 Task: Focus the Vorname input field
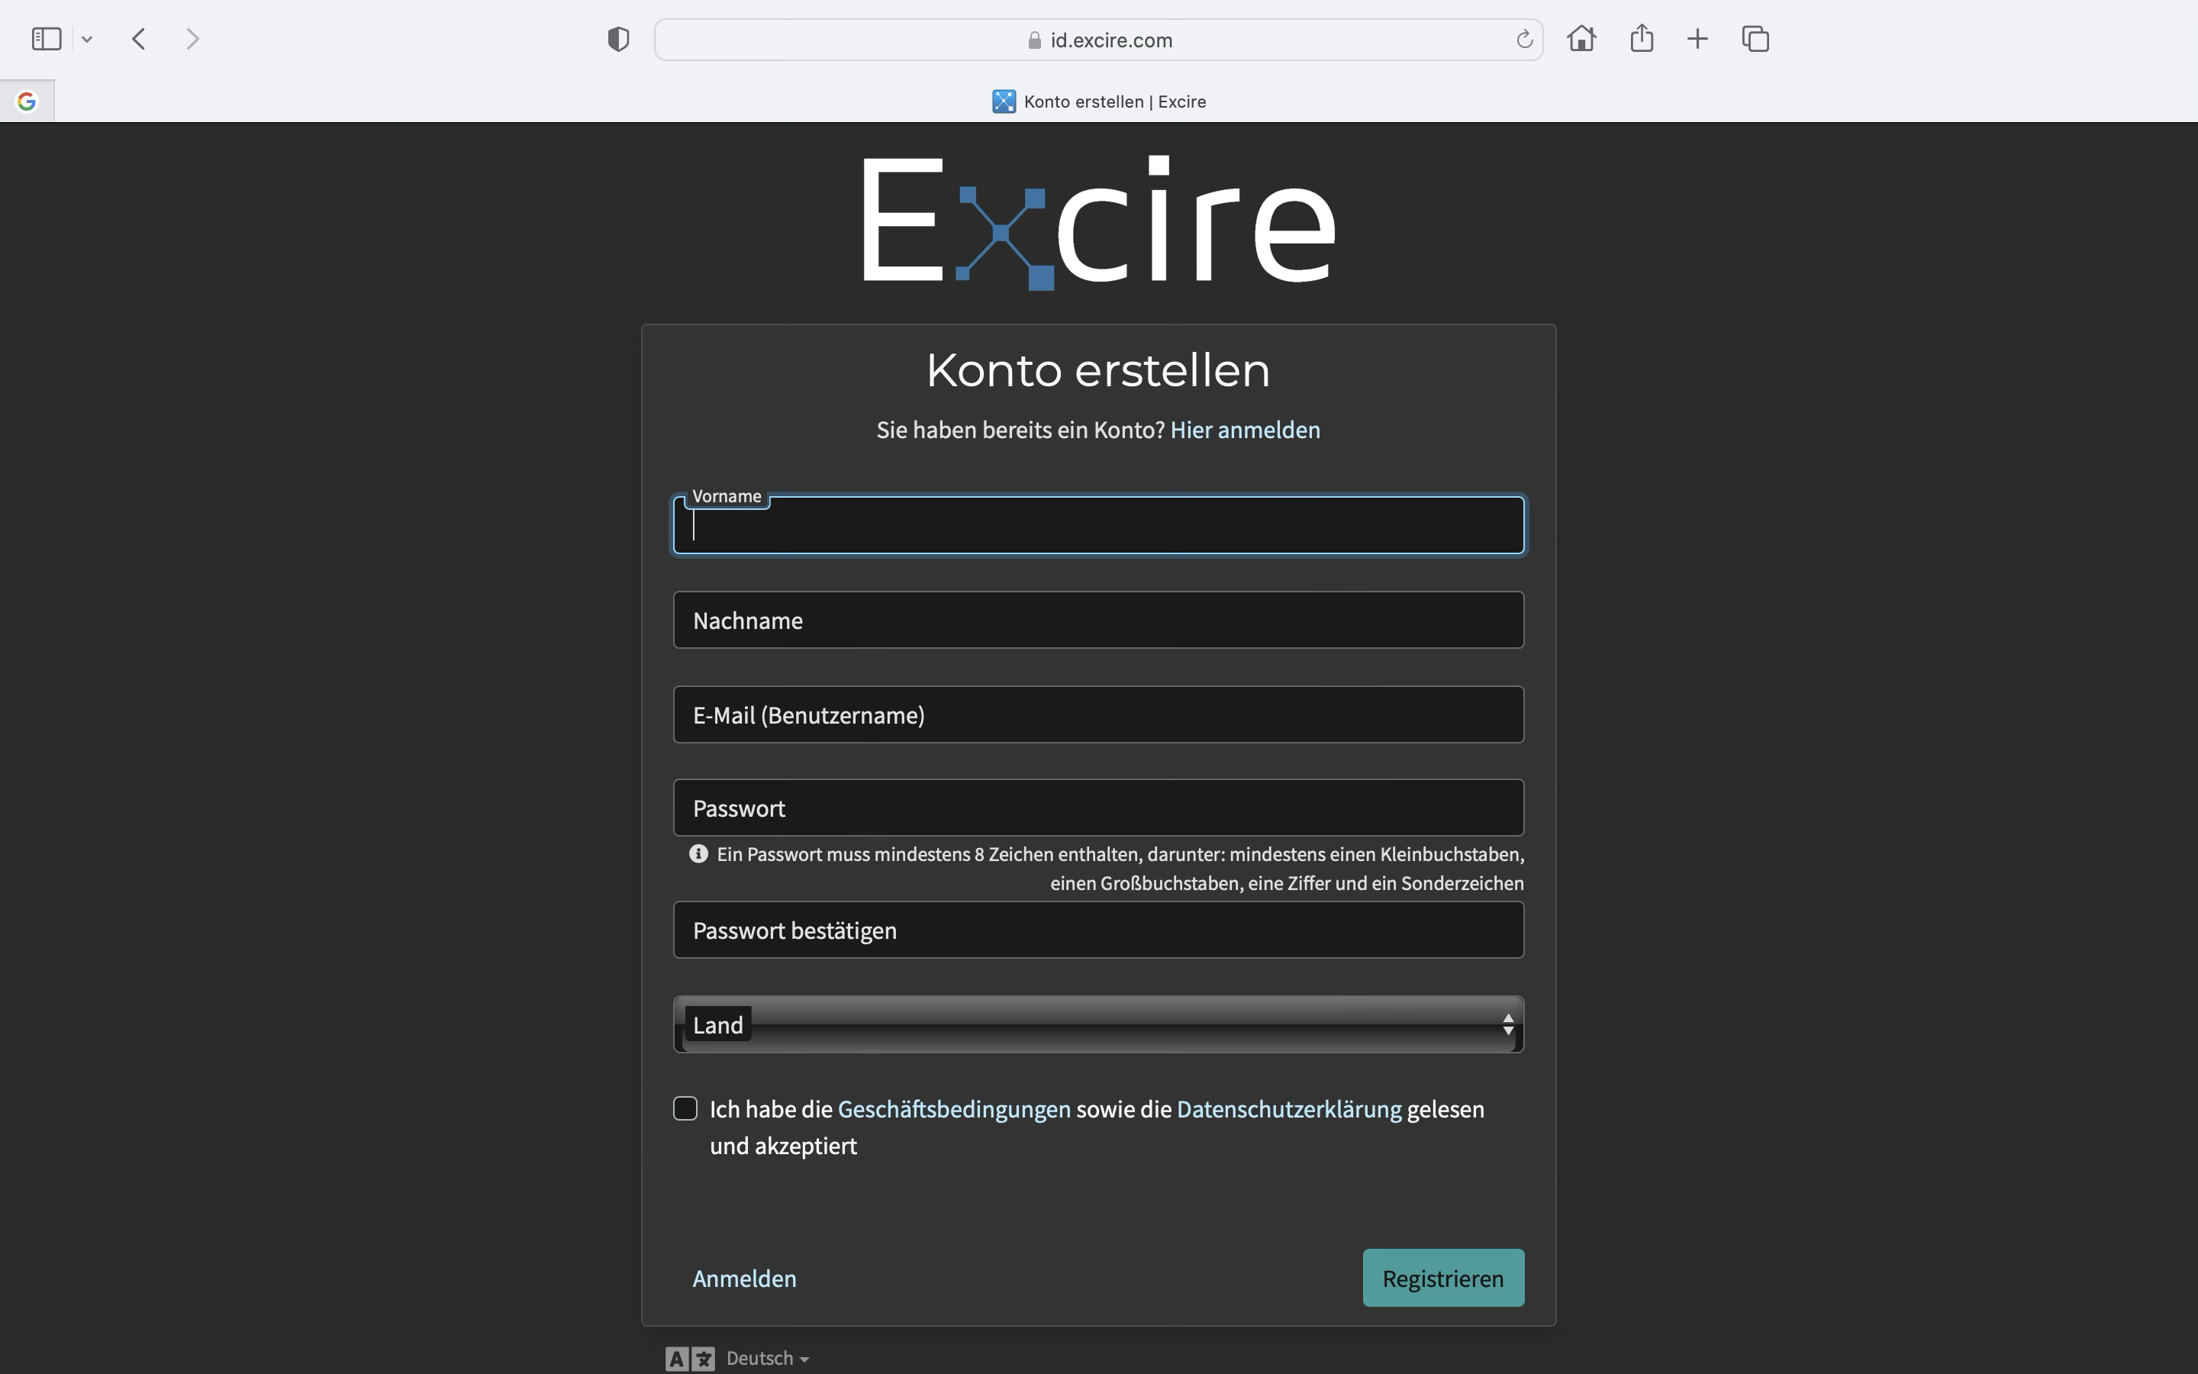click(x=1098, y=524)
